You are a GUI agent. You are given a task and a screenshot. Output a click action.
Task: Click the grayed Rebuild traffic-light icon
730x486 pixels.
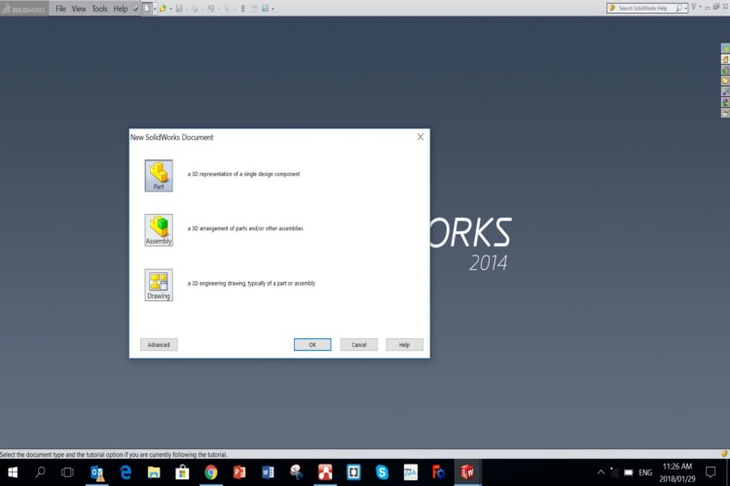[x=242, y=9]
